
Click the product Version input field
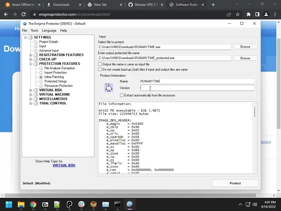tap(197, 88)
